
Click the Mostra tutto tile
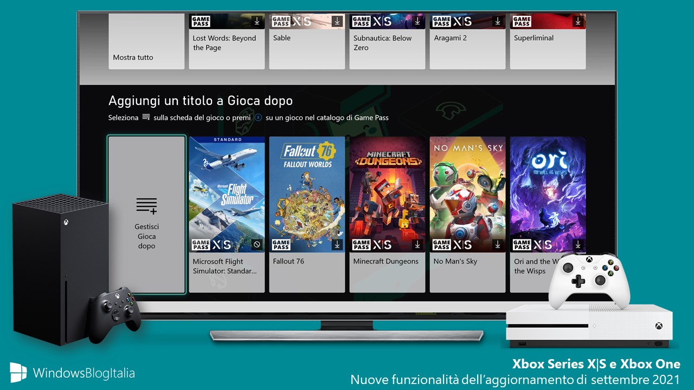coord(146,42)
